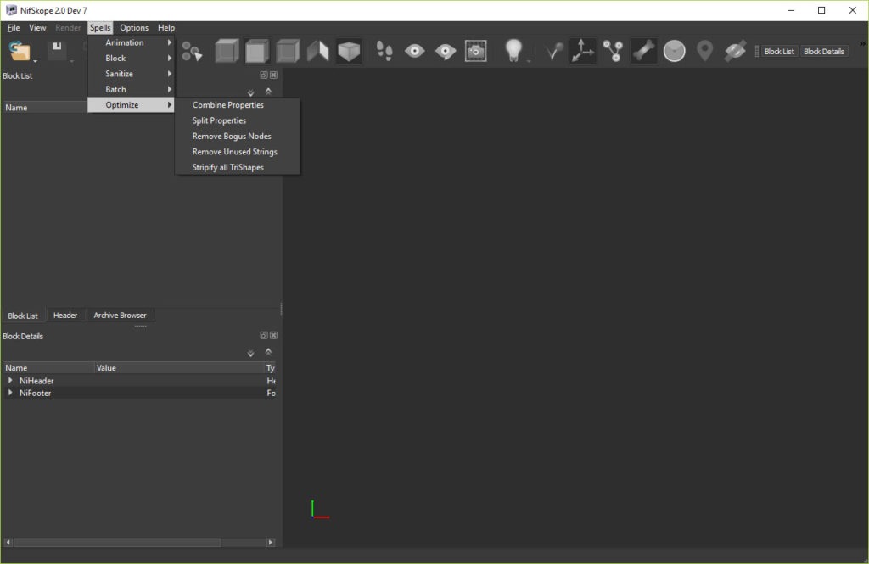Screen dimensions: 869x564
Task: Click the Load file folder icon
Action: (x=20, y=51)
